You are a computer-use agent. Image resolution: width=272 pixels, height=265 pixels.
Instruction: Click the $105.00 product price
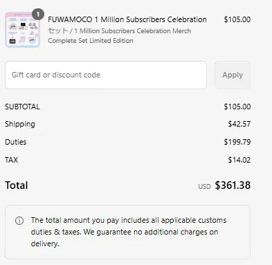pos(237,19)
